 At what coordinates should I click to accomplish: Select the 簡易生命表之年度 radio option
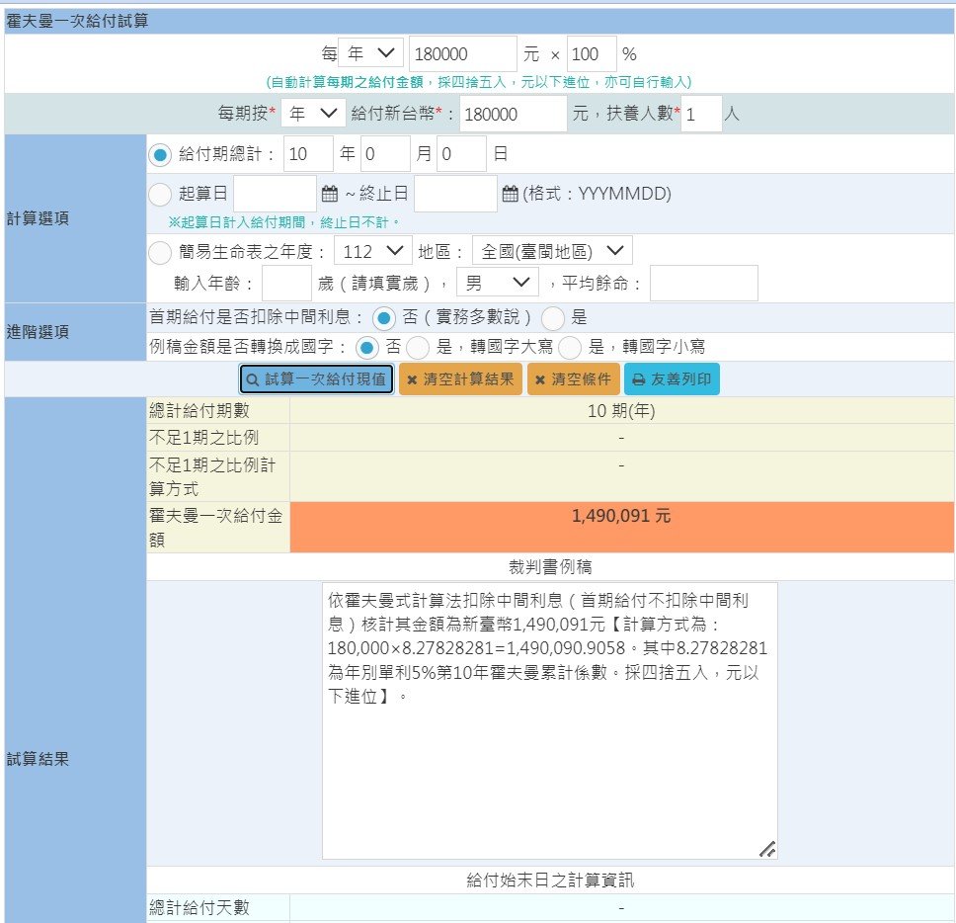[x=159, y=250]
